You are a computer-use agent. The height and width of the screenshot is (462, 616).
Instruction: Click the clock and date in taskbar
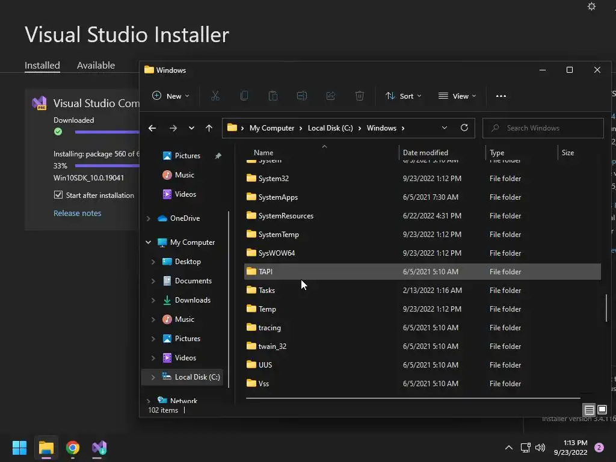click(570, 448)
